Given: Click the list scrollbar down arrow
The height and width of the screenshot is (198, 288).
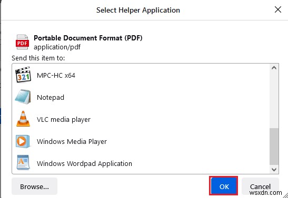Looking at the screenshot, I should (x=274, y=170).
